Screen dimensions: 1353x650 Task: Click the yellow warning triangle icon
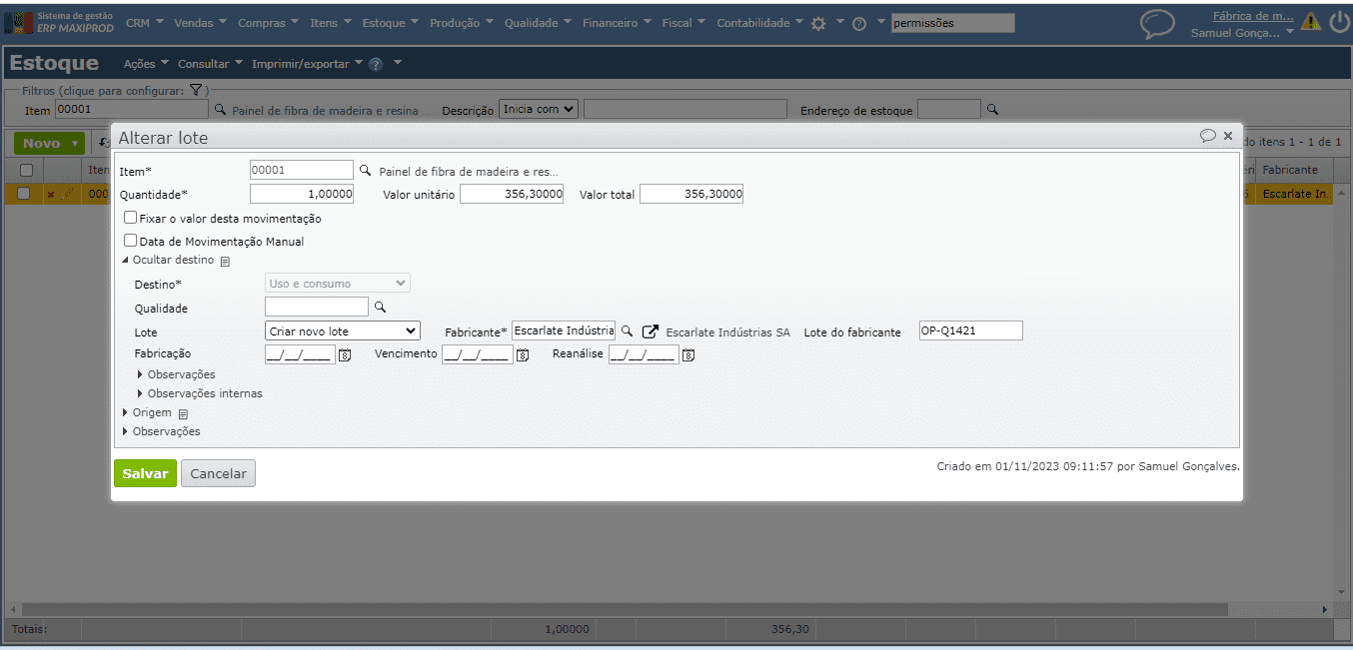point(1310,22)
